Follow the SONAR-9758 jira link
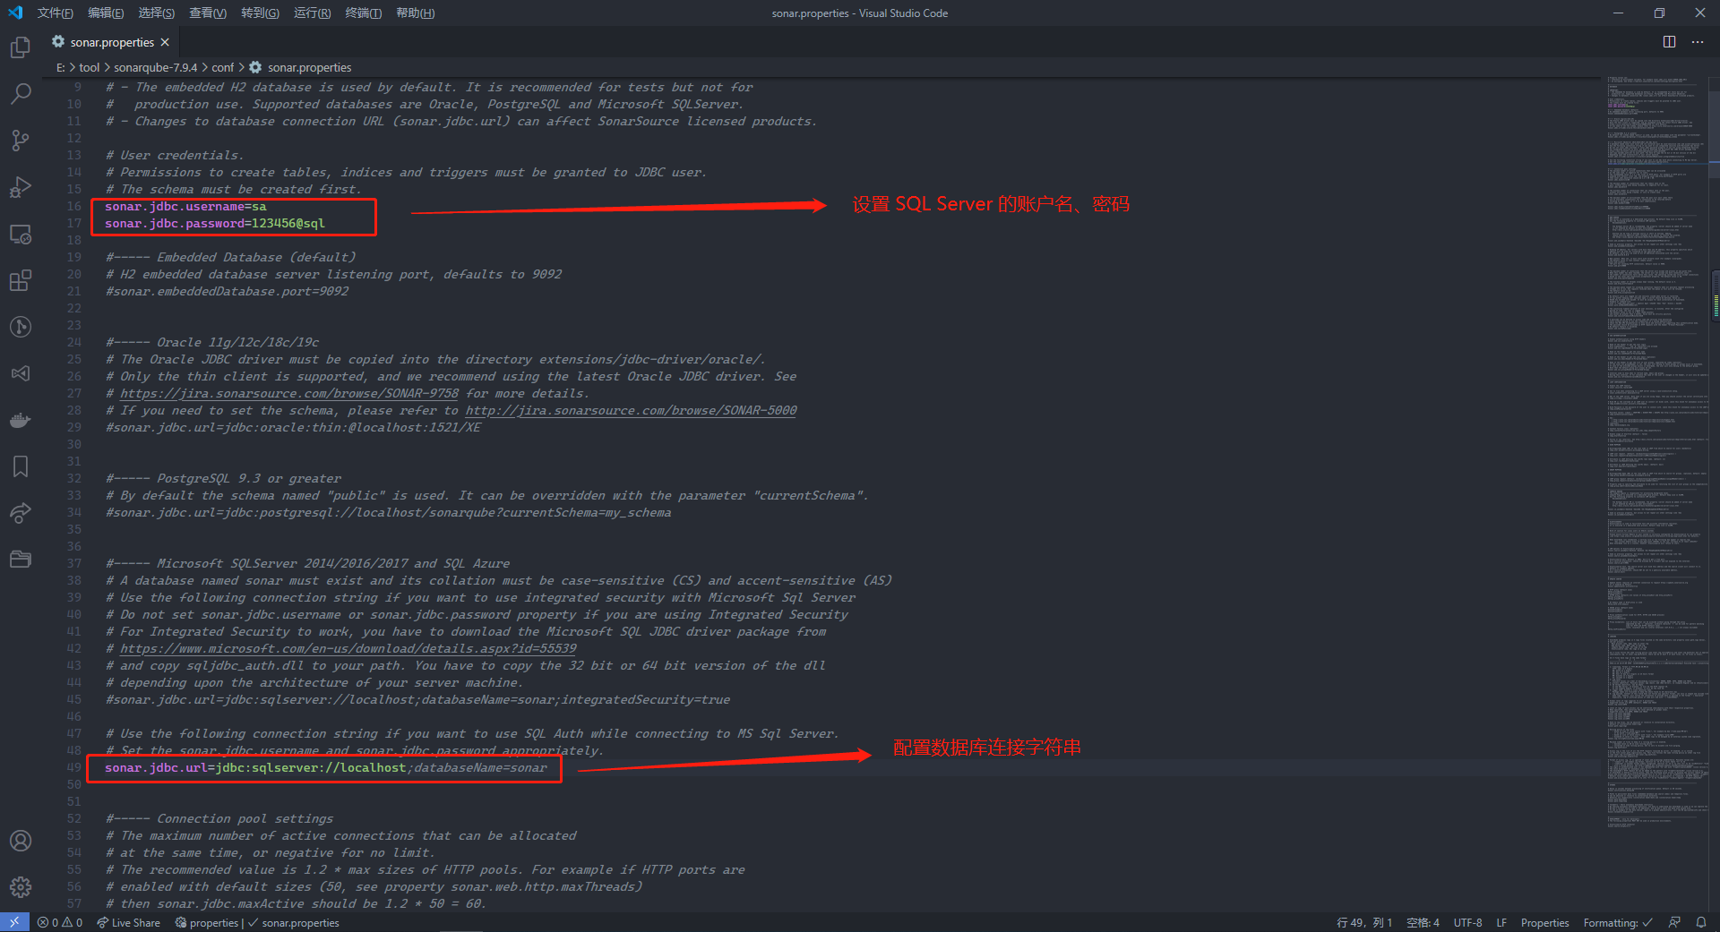1720x932 pixels. coord(289,393)
